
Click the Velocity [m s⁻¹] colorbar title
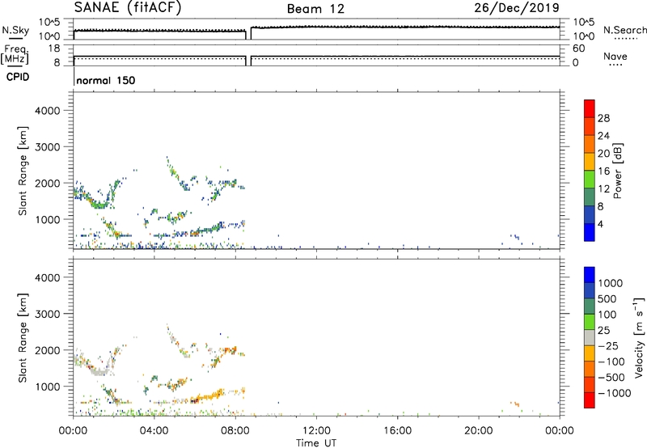pos(639,337)
